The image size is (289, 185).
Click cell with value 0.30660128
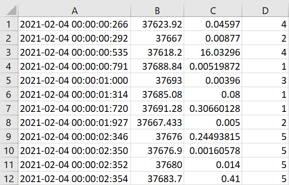click(213, 108)
